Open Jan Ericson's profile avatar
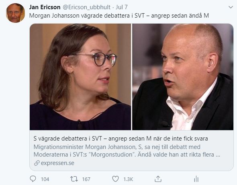This screenshot has height=185, width=237. coord(15,13)
